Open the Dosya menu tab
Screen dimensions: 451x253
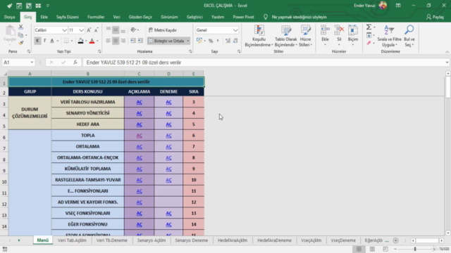point(9,17)
